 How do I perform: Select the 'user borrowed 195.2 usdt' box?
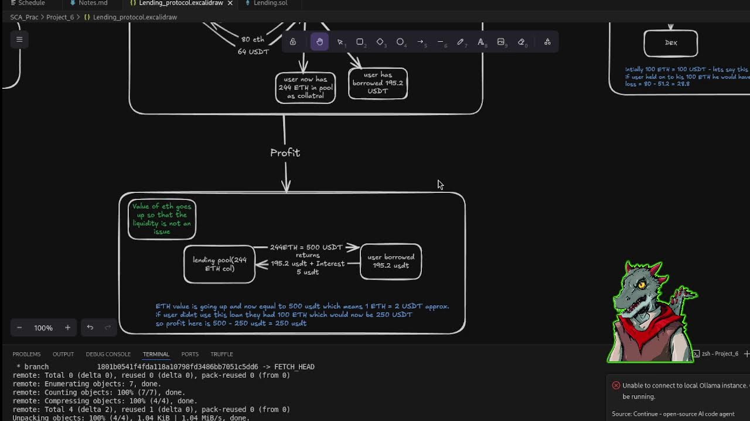click(x=391, y=261)
